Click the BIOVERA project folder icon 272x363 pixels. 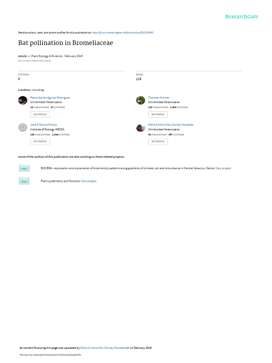[24, 168]
